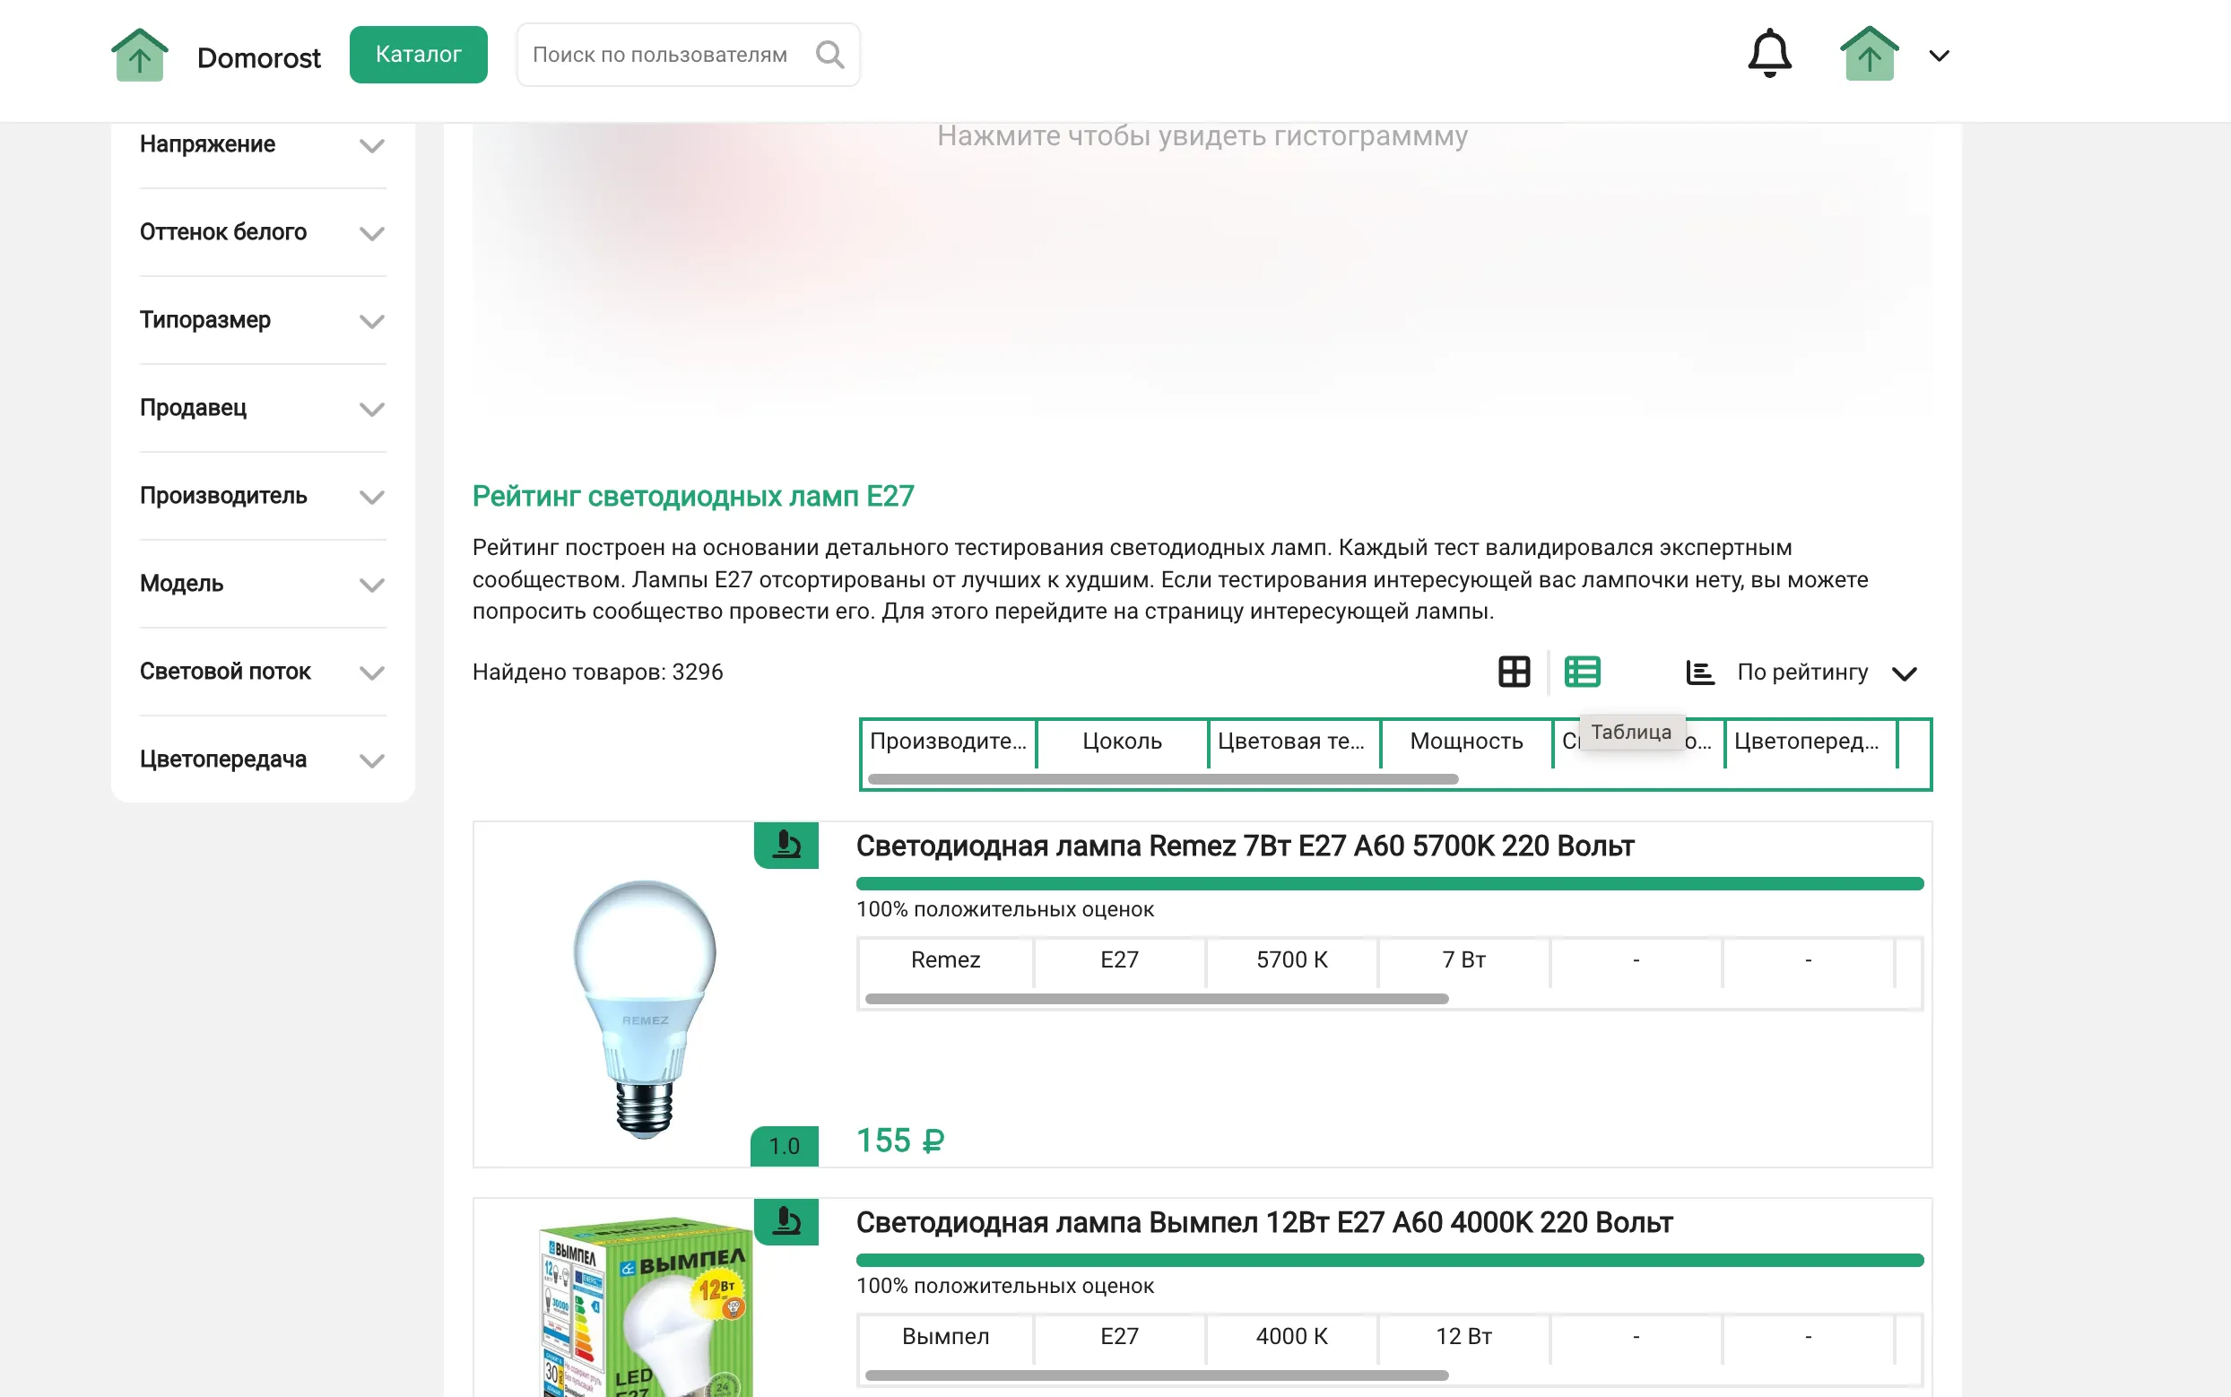2231x1397 pixels.
Task: Click the Цоколь column header
Action: [1122, 741]
